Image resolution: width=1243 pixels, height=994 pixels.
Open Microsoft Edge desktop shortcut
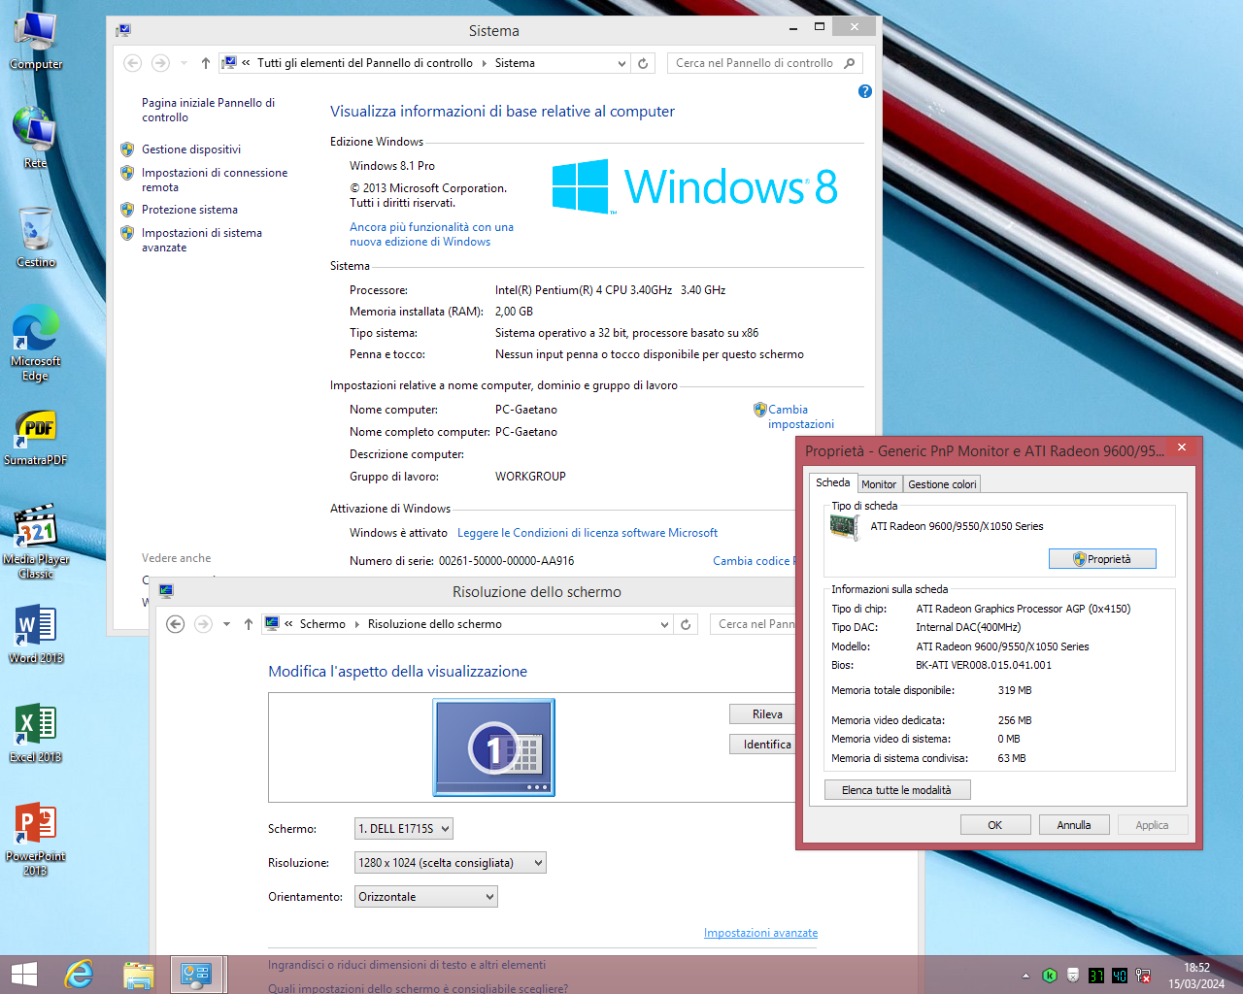click(35, 333)
